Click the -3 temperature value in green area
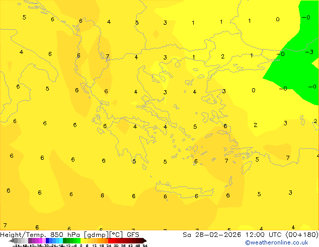The image size is (319, 247). [x=310, y=52]
